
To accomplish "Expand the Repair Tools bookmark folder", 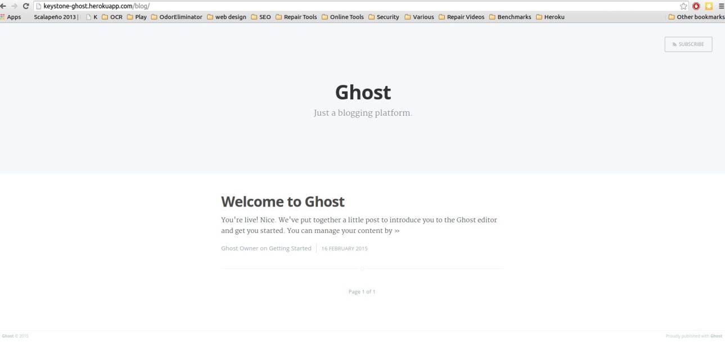I will [x=296, y=17].
